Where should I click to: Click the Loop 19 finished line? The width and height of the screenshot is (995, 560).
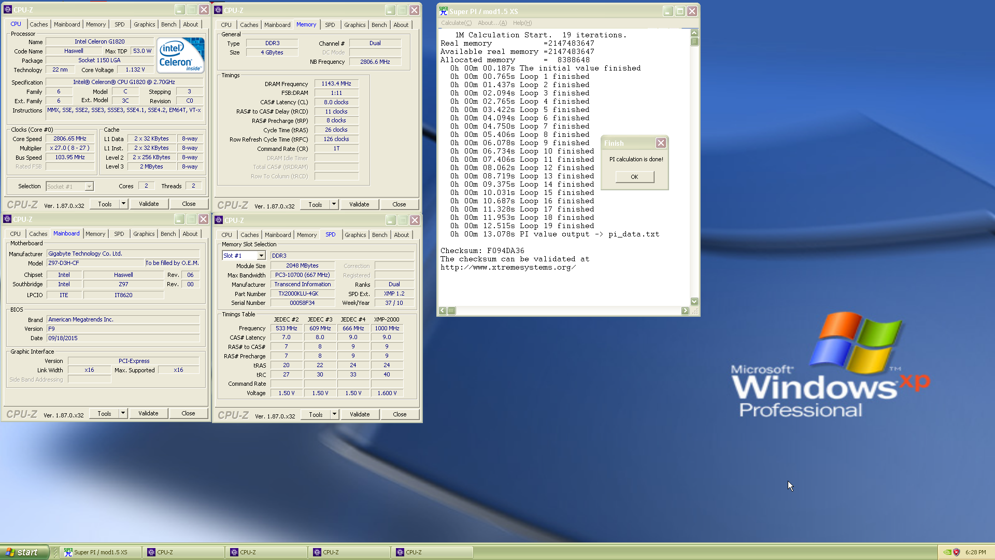tap(522, 226)
